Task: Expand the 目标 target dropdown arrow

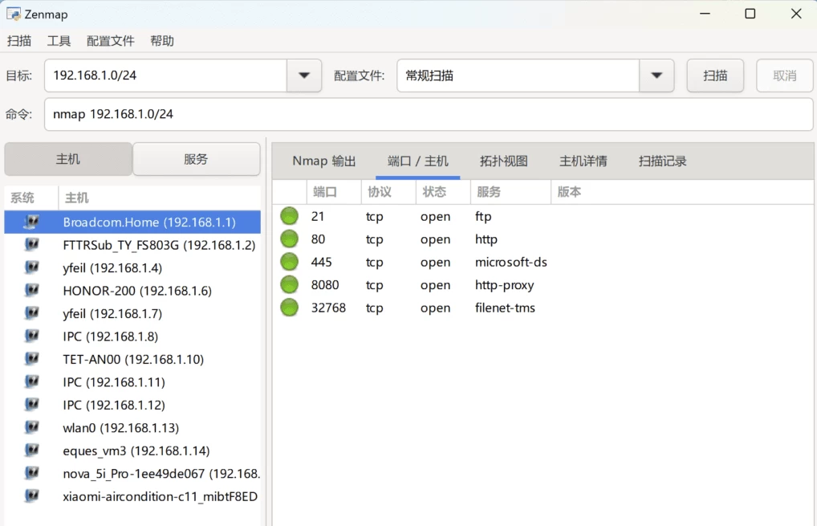Action: coord(304,75)
